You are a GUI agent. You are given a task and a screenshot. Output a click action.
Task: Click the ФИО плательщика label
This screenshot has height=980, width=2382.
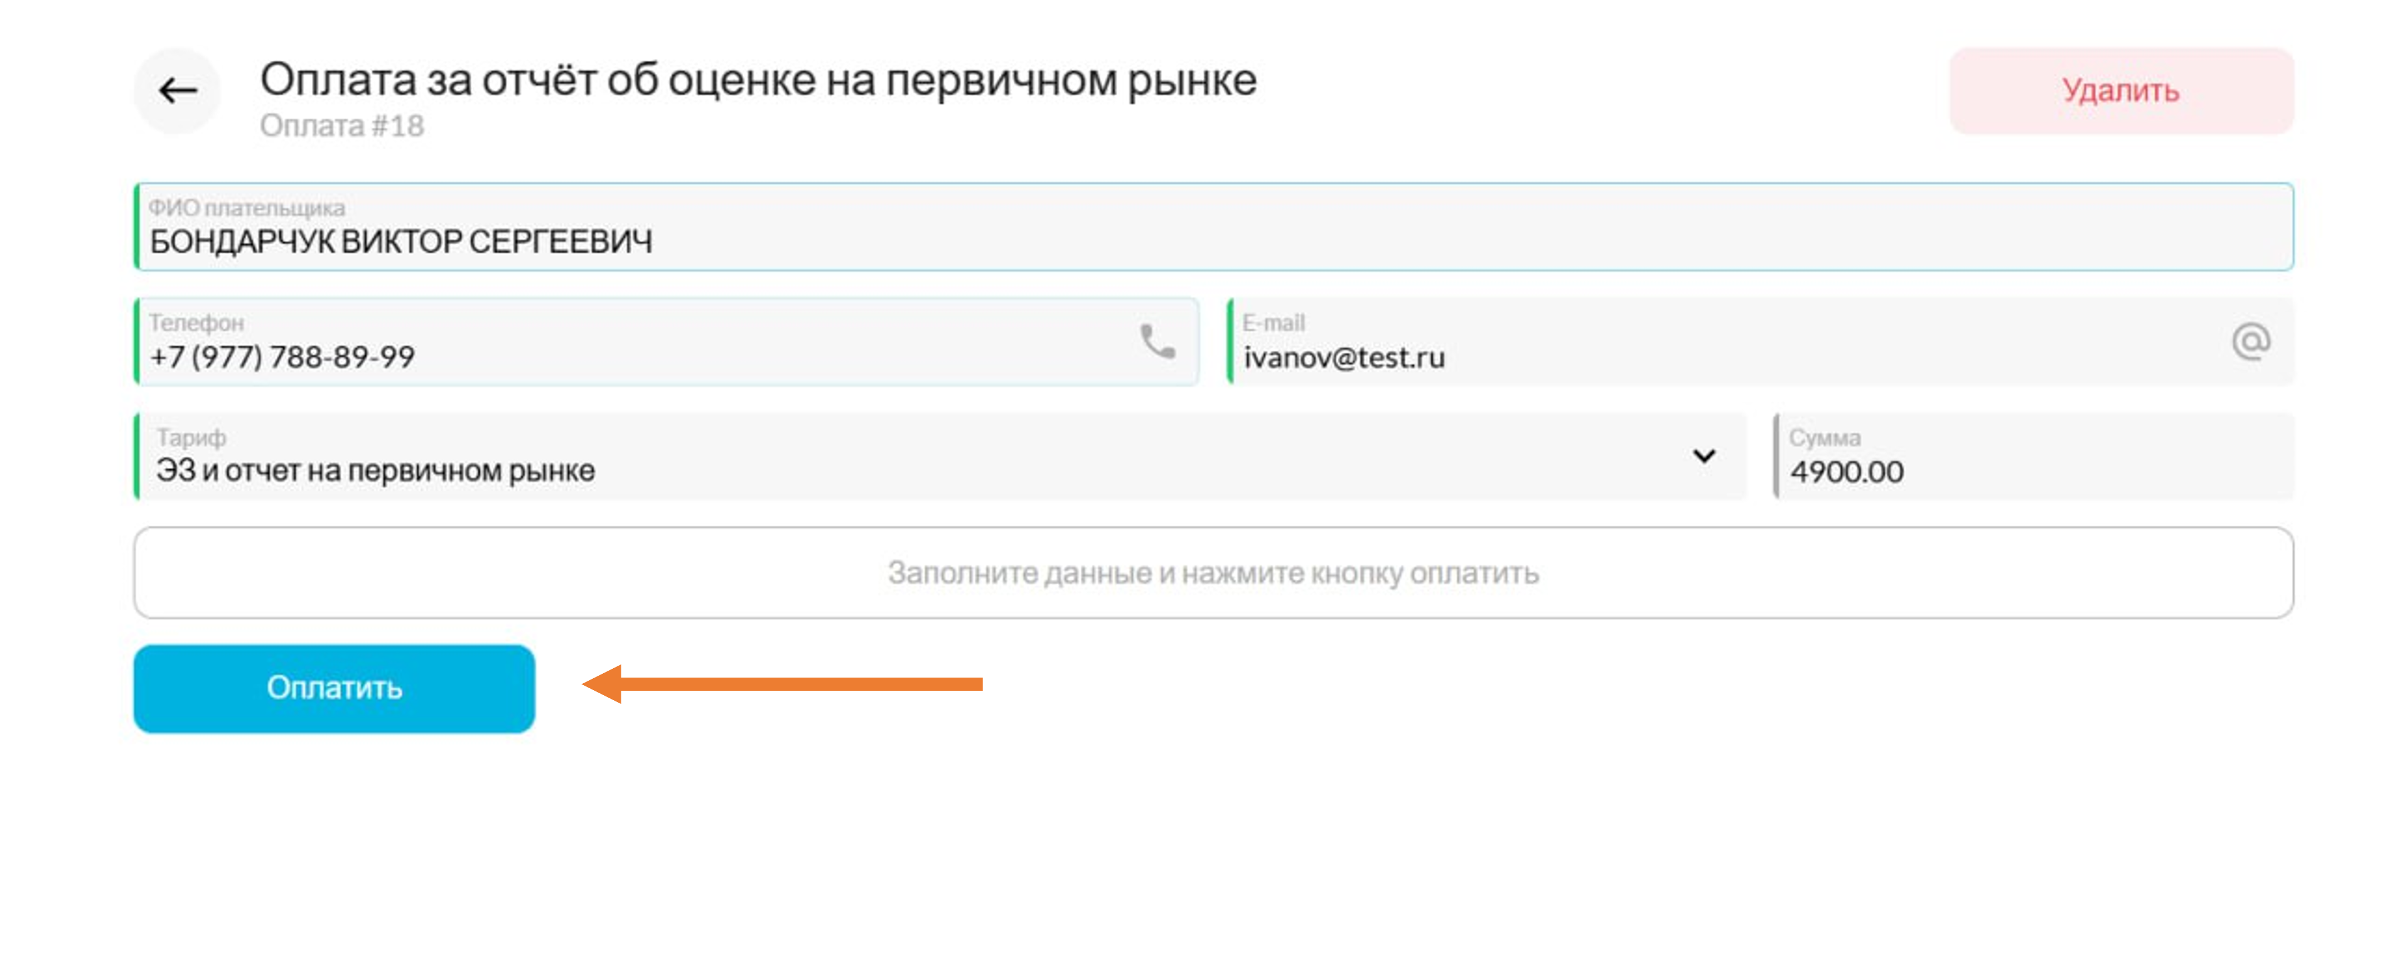[247, 208]
